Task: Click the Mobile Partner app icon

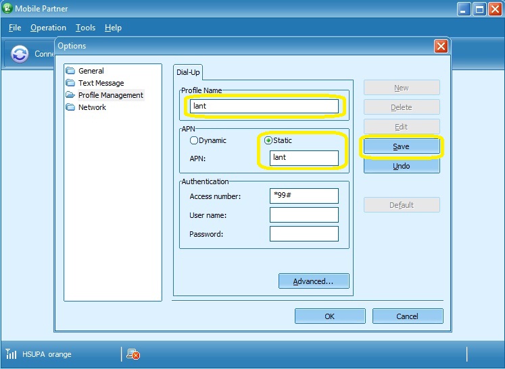Action: (9, 9)
